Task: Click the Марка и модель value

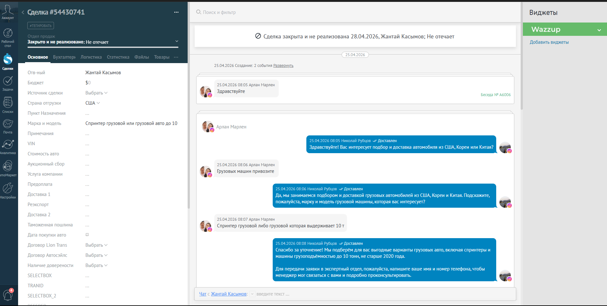Action: click(131, 123)
